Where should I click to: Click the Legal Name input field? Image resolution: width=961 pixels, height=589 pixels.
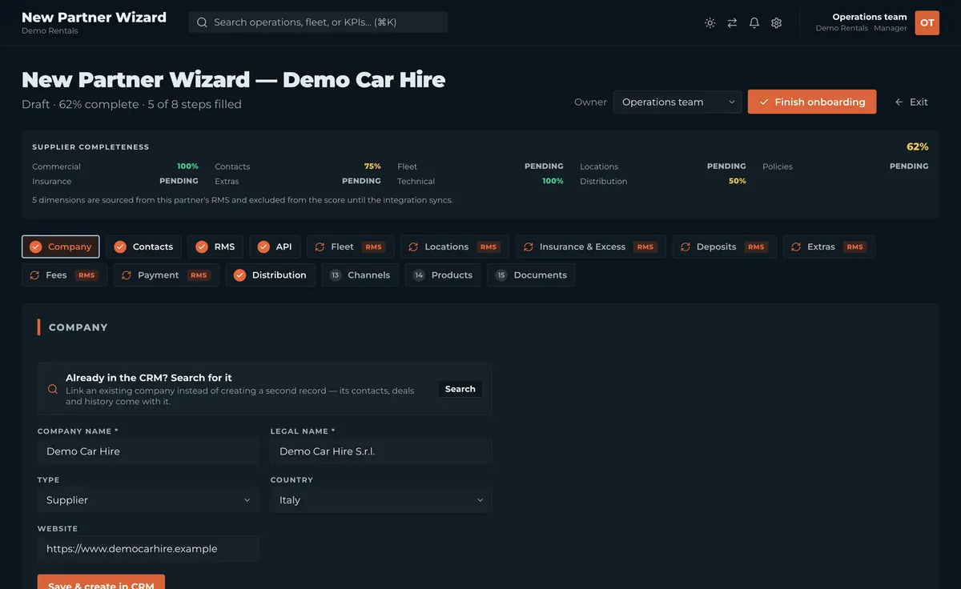point(381,451)
